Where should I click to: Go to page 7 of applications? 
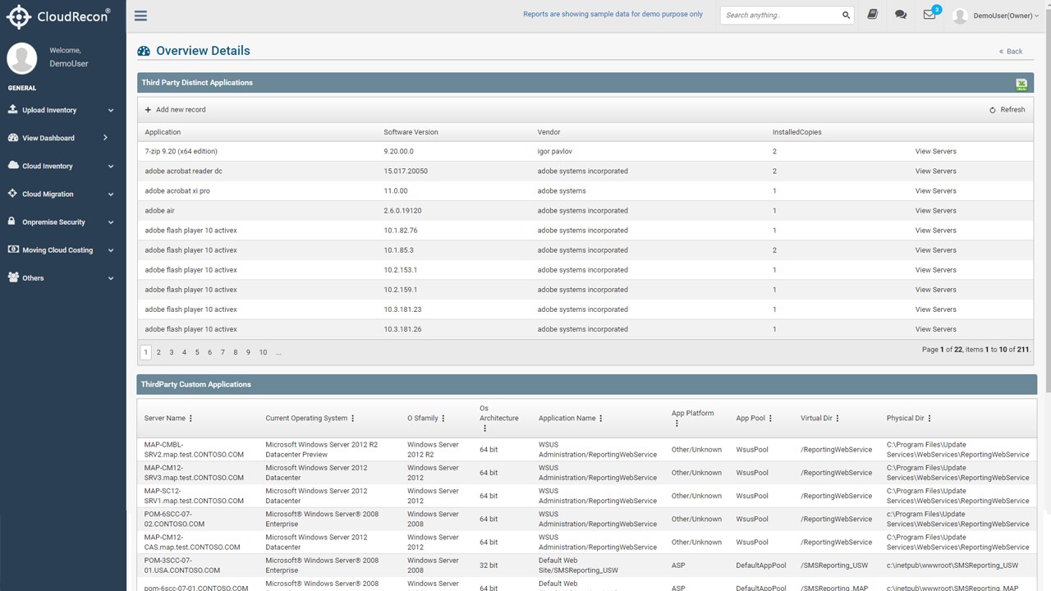tap(223, 352)
